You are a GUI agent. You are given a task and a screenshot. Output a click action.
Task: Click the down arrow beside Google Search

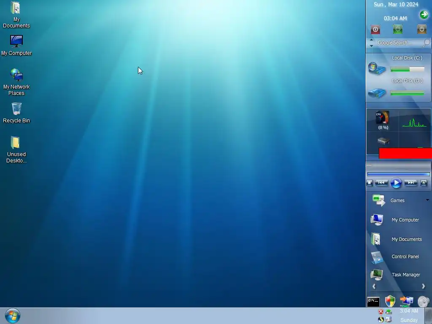click(371, 46)
